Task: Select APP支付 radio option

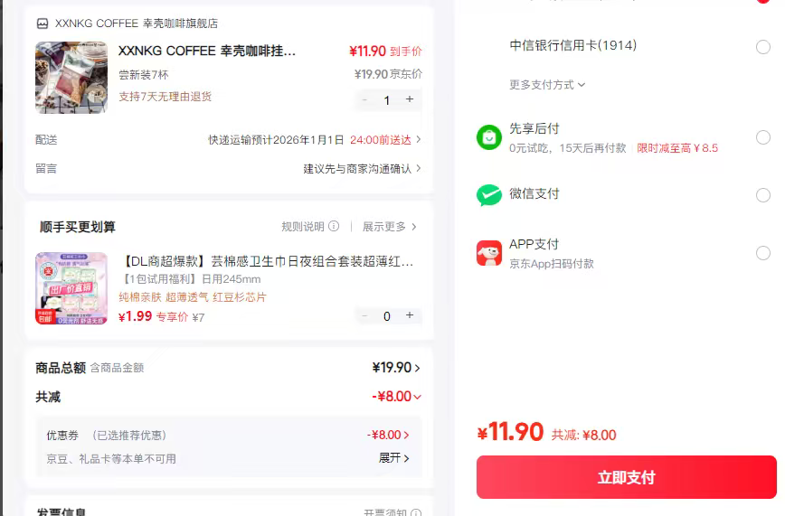Action: [x=762, y=253]
